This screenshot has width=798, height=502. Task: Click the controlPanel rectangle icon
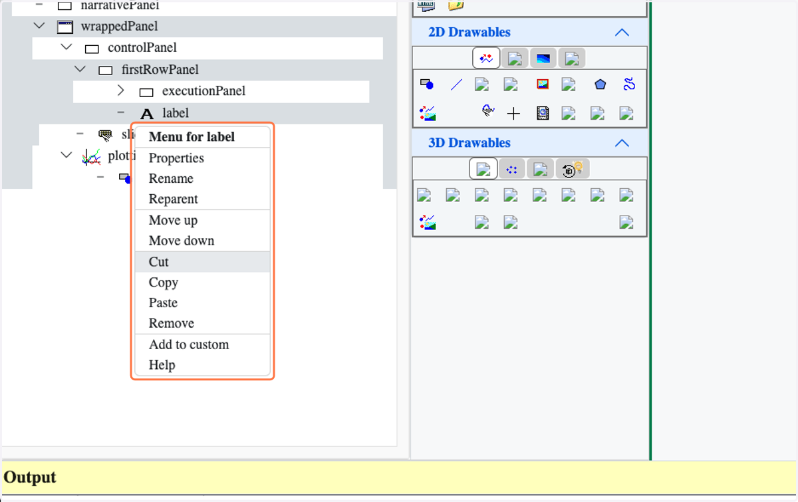pyautogui.click(x=92, y=49)
